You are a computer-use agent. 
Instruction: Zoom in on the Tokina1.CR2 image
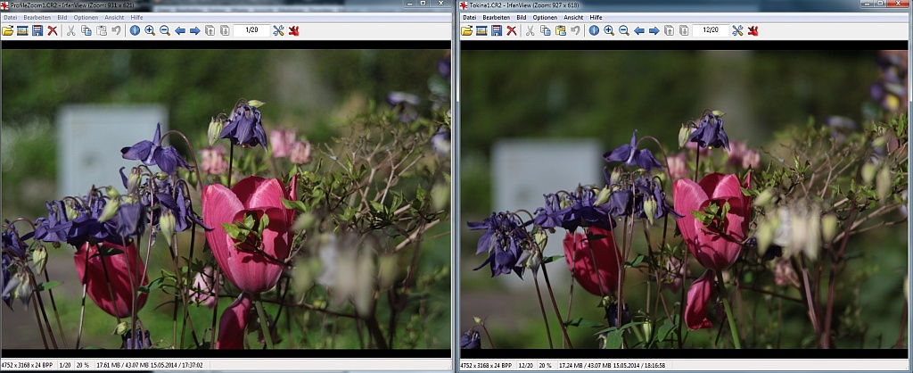click(x=609, y=30)
